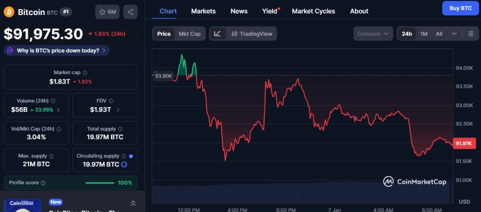Image resolution: width=481 pixels, height=212 pixels.
Task: Click the Profile score progress bar
Action: (x=100, y=183)
